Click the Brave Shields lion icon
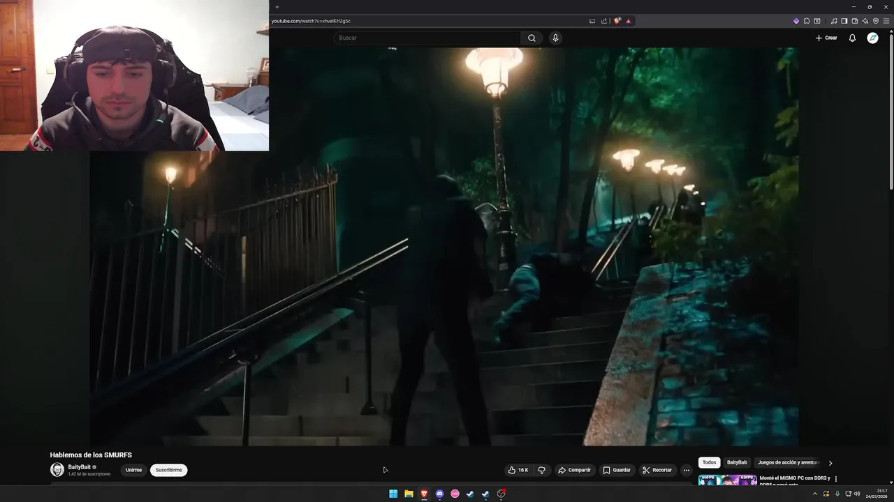The image size is (894, 502). [x=617, y=21]
